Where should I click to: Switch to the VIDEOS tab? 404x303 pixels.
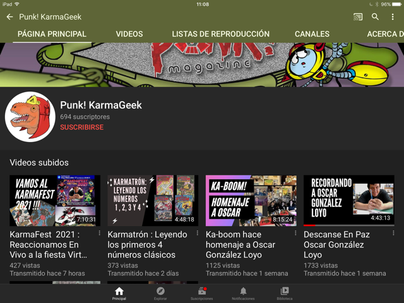coord(129,34)
